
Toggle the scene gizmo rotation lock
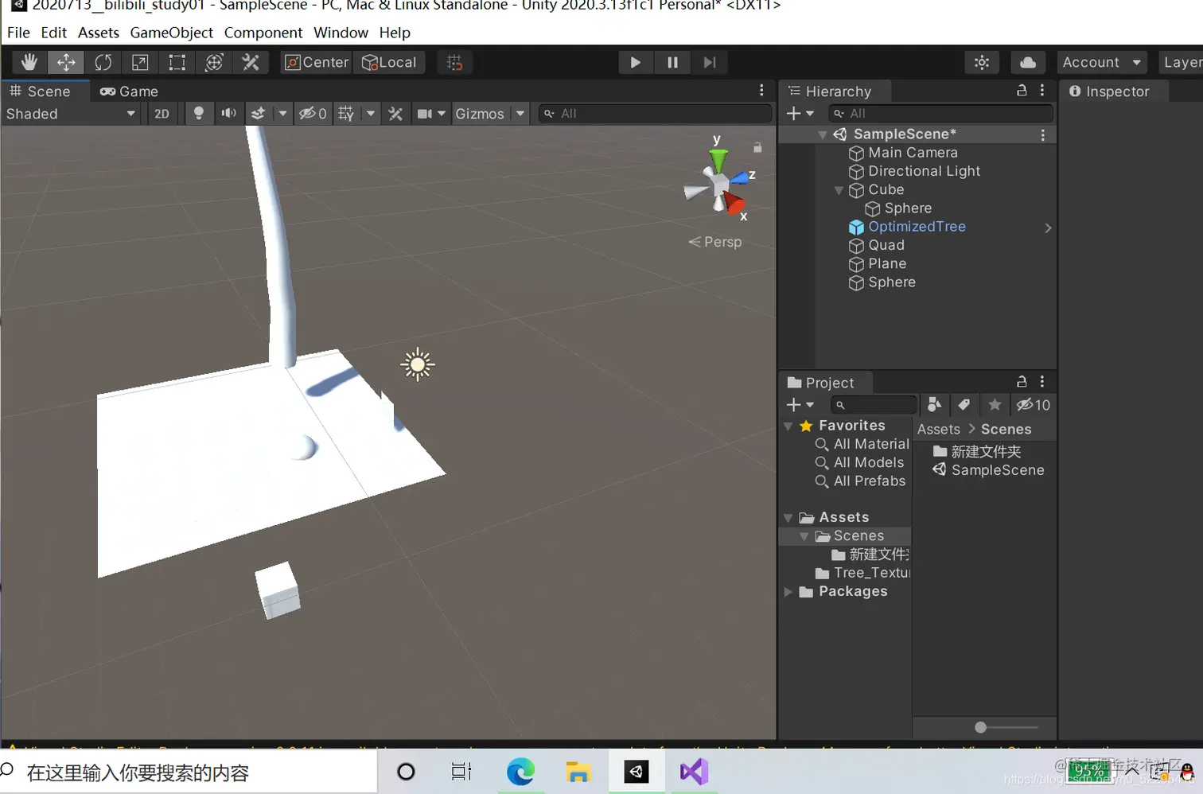(757, 147)
